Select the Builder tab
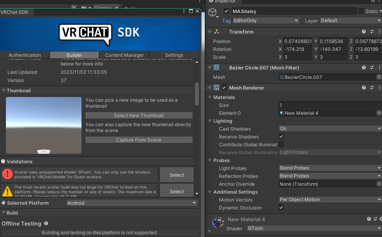 74,55
